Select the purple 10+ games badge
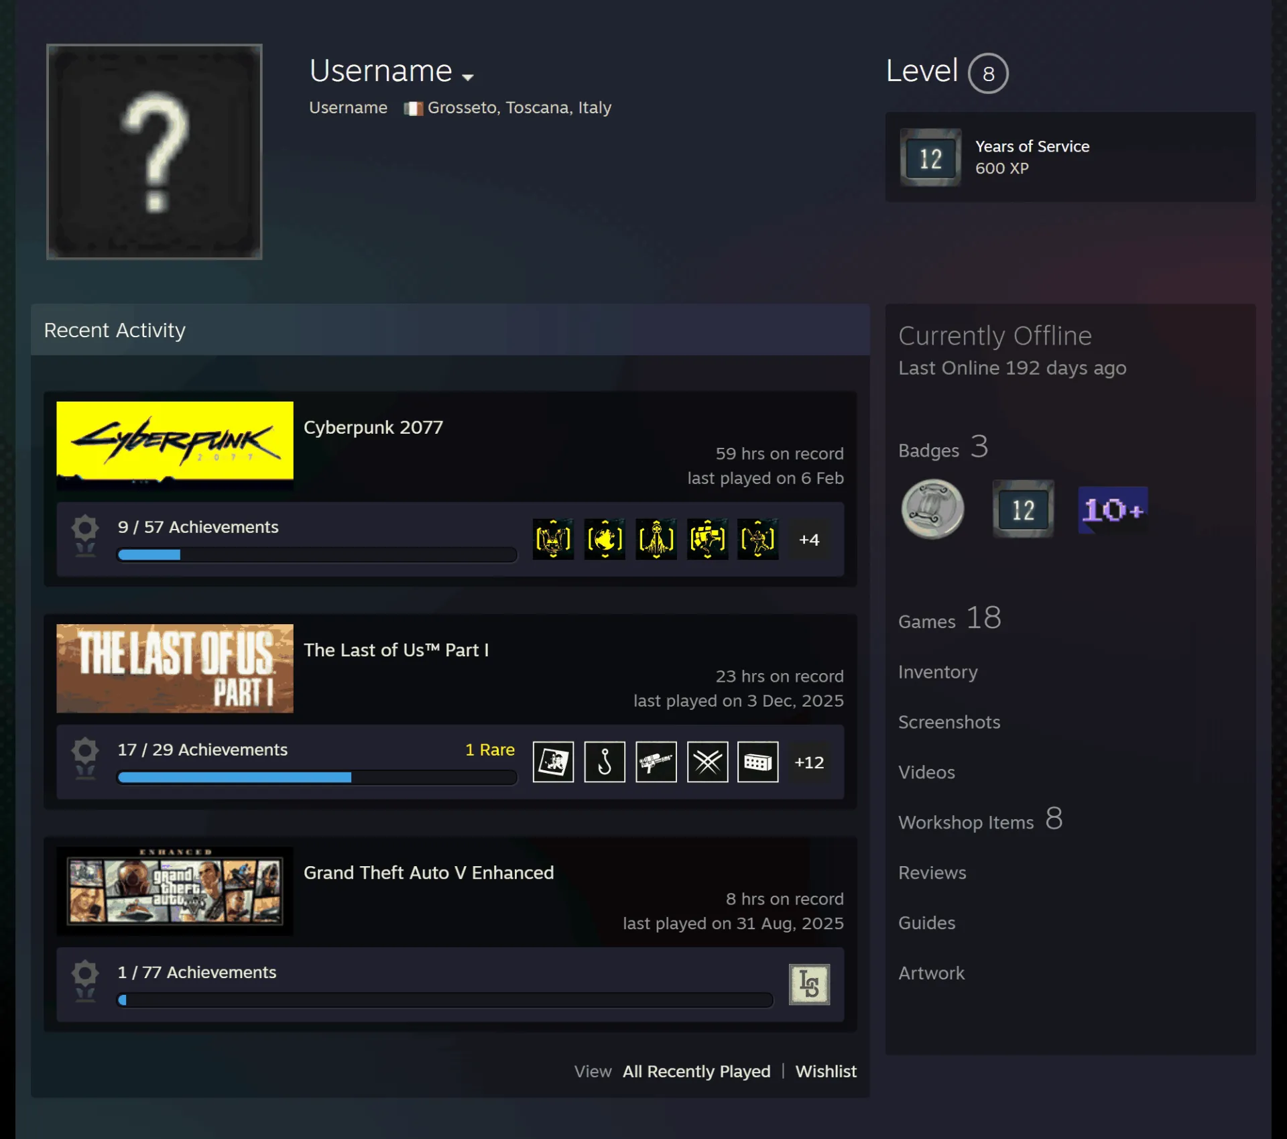1287x1139 pixels. click(x=1113, y=510)
